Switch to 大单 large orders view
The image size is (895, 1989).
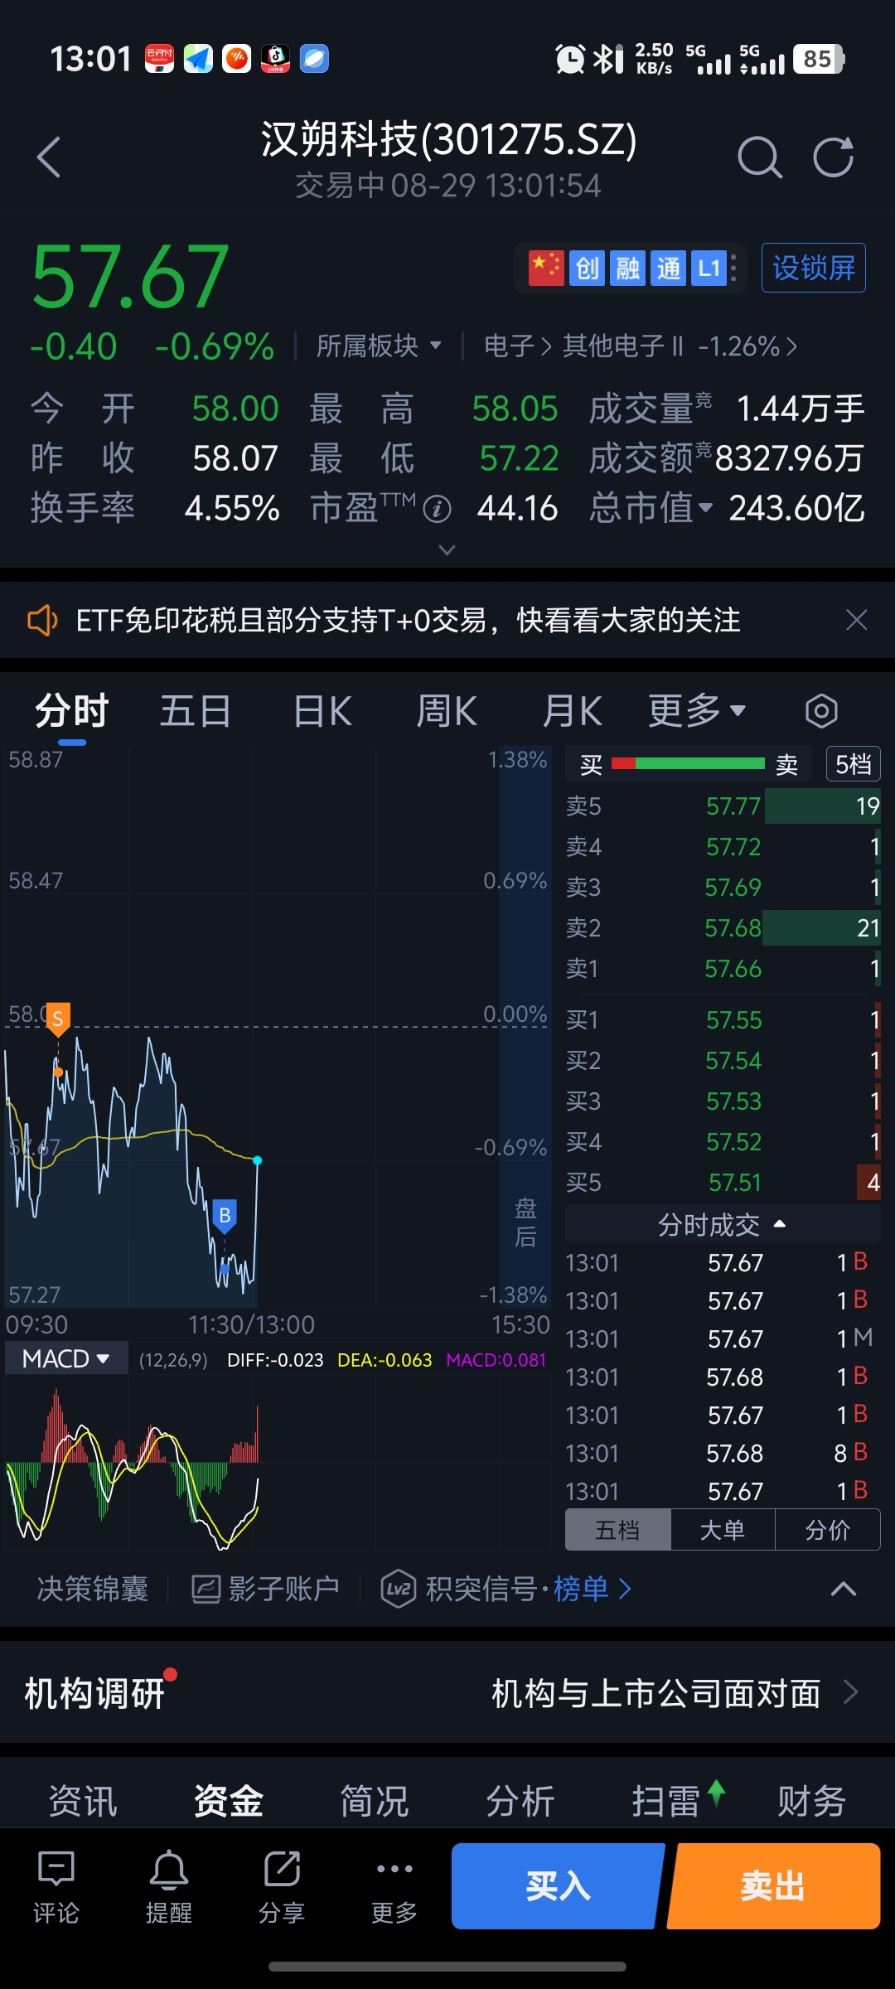coord(723,1530)
